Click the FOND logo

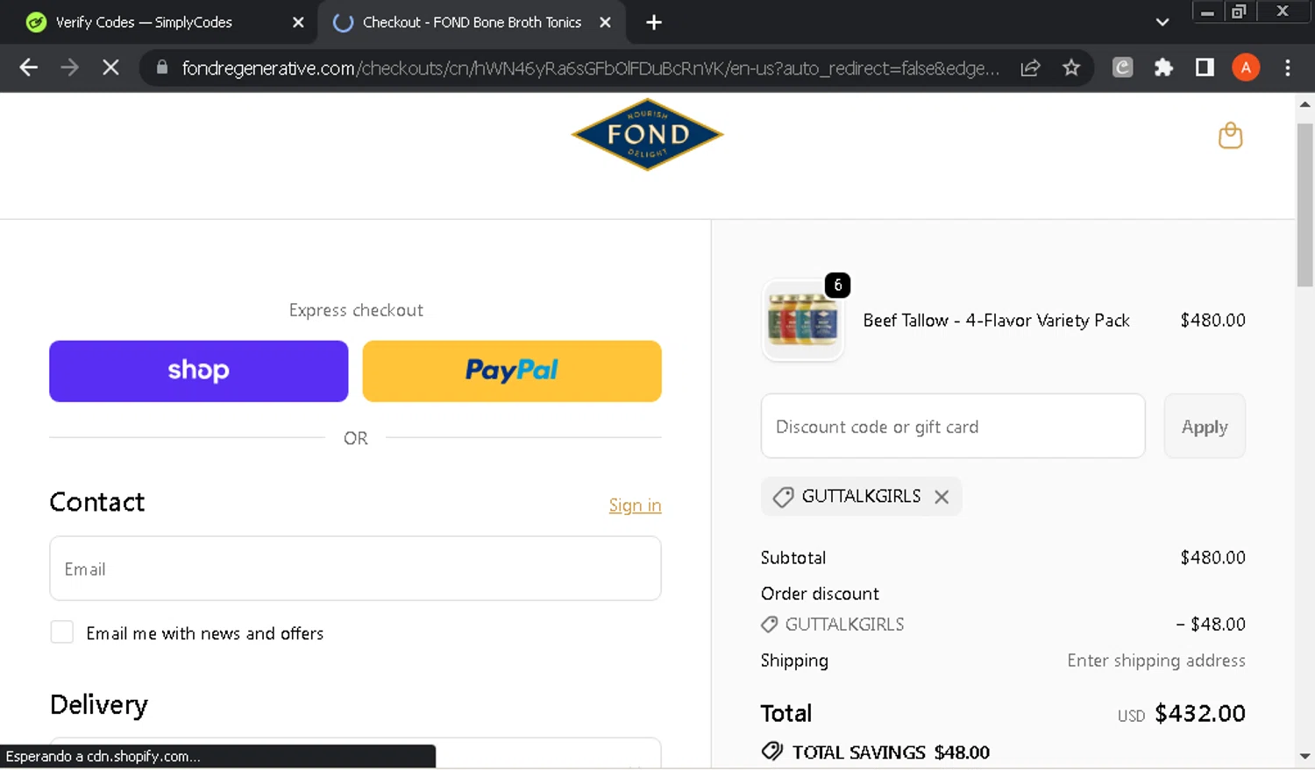(647, 134)
